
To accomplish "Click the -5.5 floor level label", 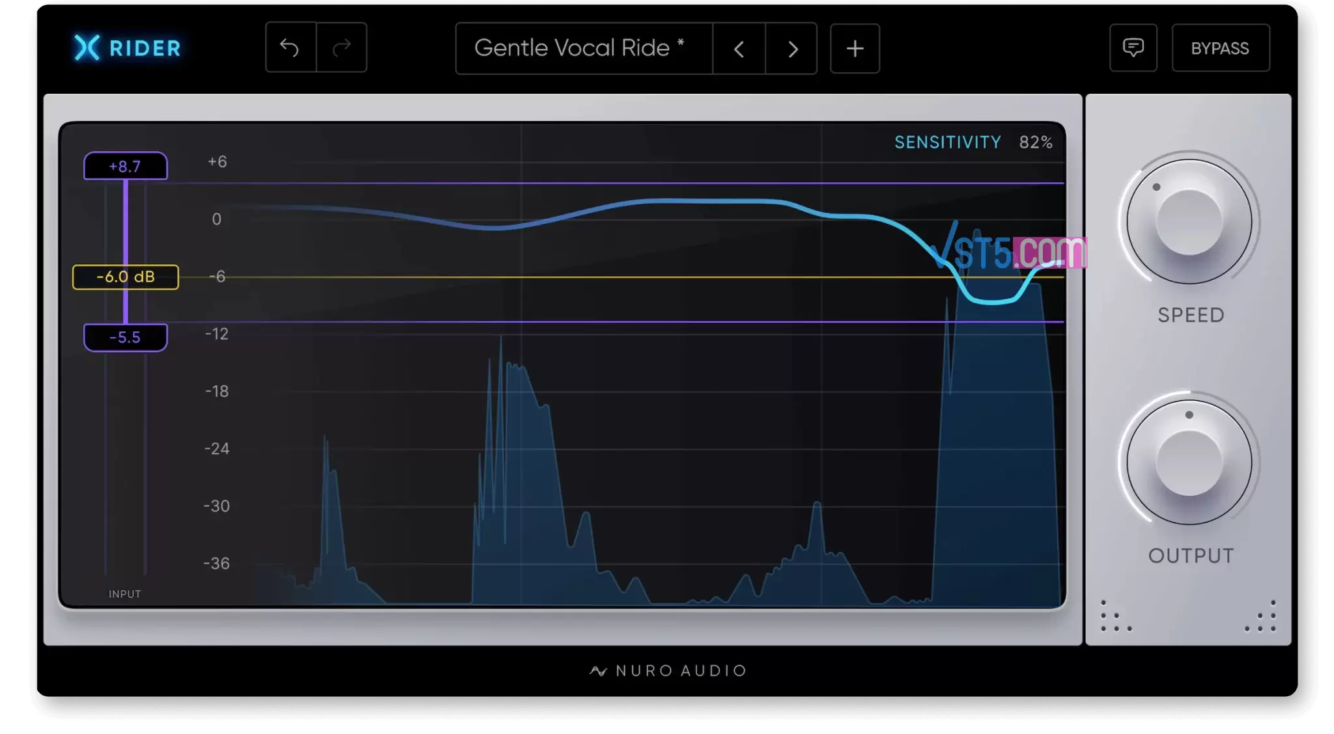I will click(125, 336).
